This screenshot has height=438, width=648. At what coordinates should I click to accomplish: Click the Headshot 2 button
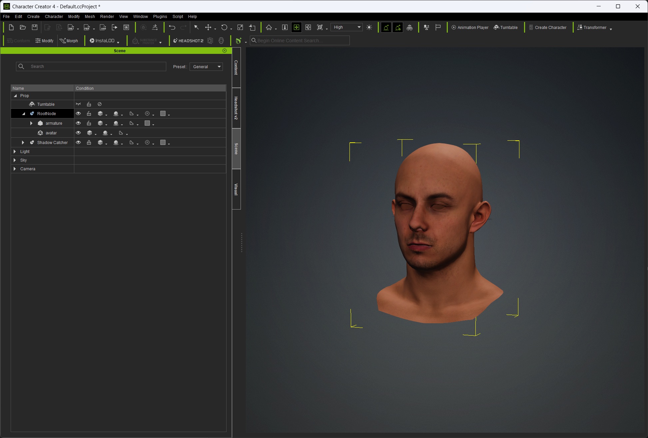pos(188,41)
